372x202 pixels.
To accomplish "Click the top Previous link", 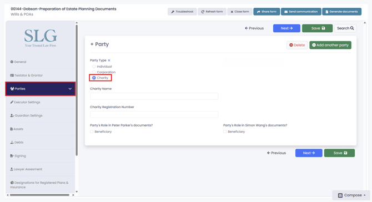I will [254, 28].
